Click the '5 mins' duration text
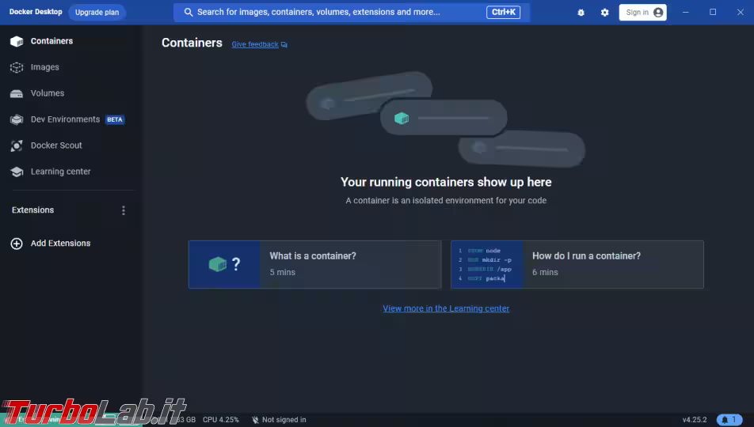The height and width of the screenshot is (427, 754). point(282,272)
